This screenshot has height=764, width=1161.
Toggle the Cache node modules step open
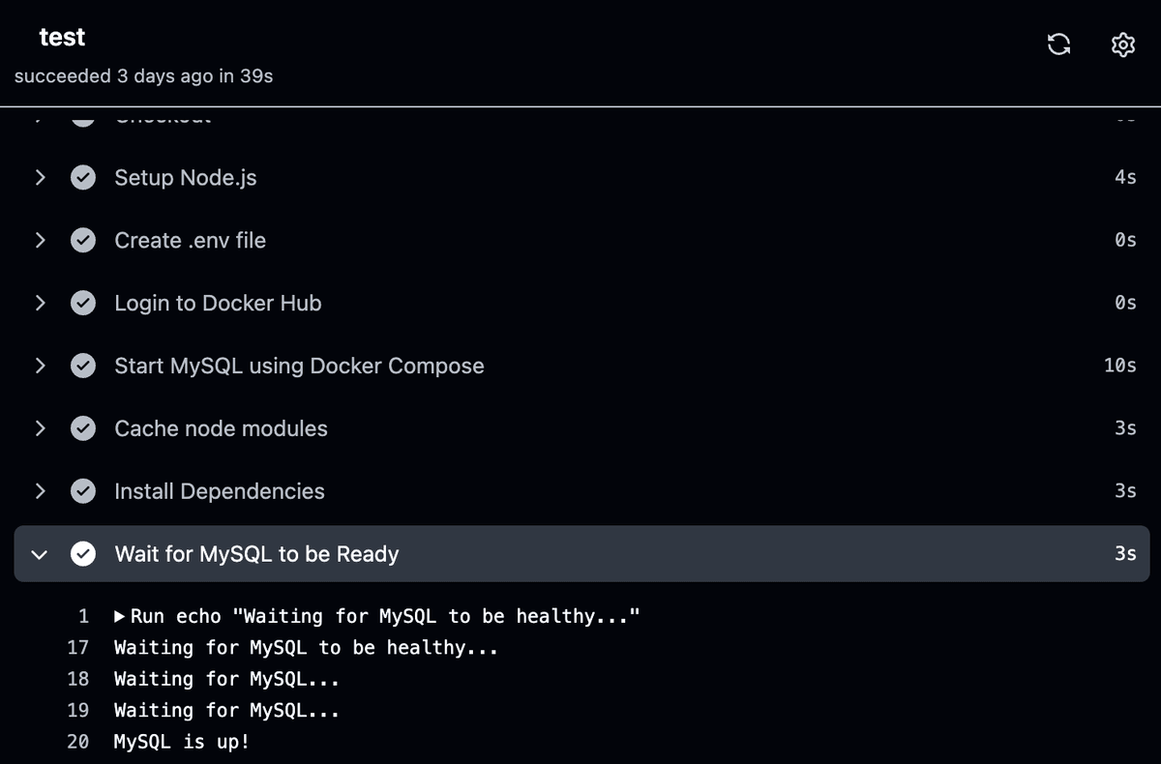point(39,428)
